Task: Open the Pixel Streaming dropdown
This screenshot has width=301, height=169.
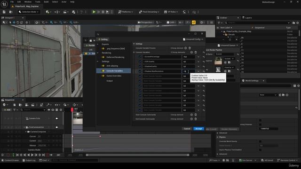Action: pyautogui.click(x=149, y=12)
